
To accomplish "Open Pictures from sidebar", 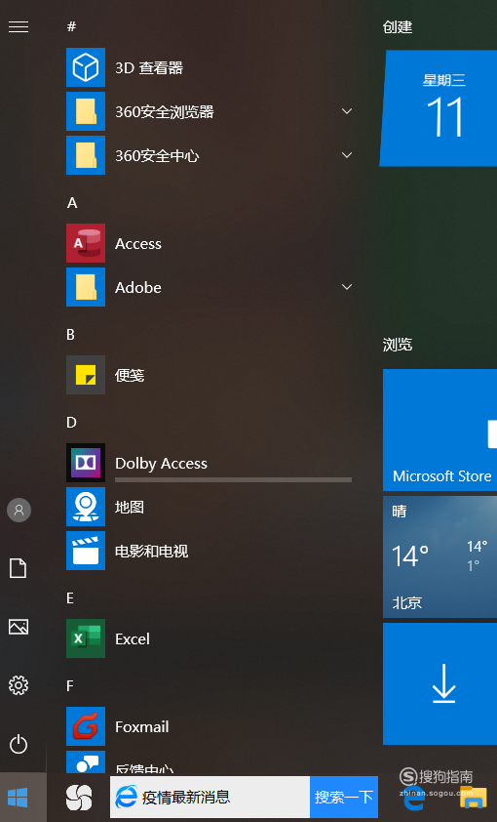I will [x=19, y=627].
